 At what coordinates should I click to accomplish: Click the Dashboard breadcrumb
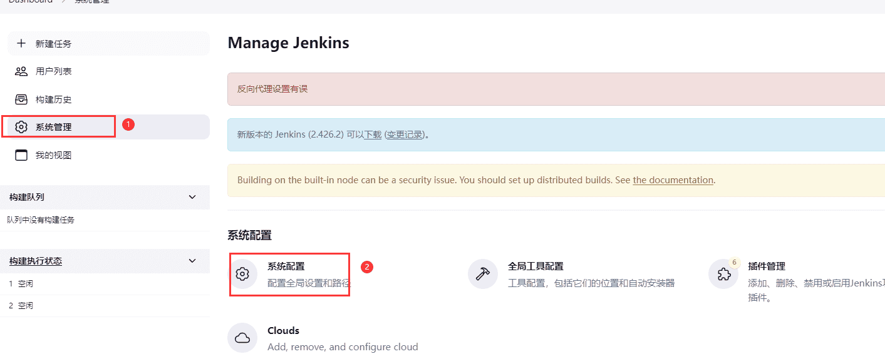31,2
